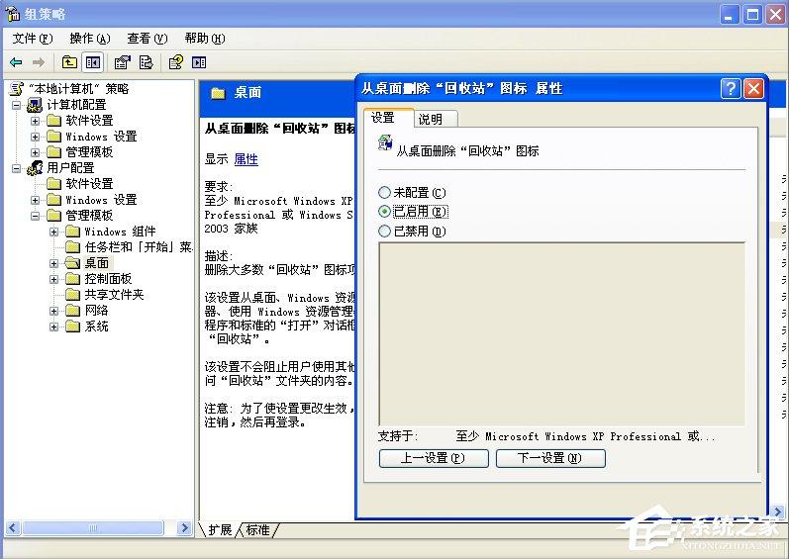The image size is (789, 559).
Task: Switch to the 标准 view tab
Action: [258, 530]
